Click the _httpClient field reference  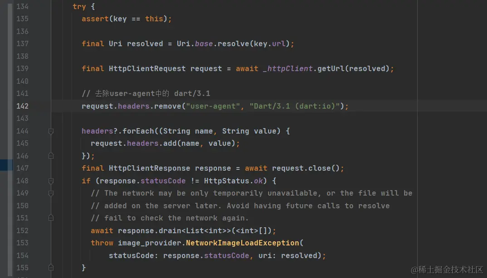click(x=287, y=68)
